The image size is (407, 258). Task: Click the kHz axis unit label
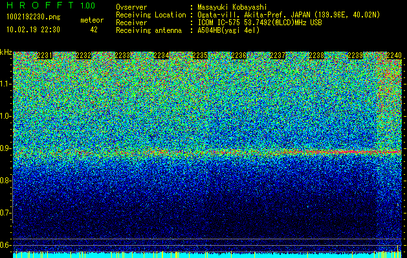6,52
